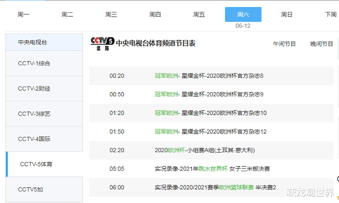Open CCTV-4国际 channel listing
Screen dimensions: 339x203
(44, 139)
